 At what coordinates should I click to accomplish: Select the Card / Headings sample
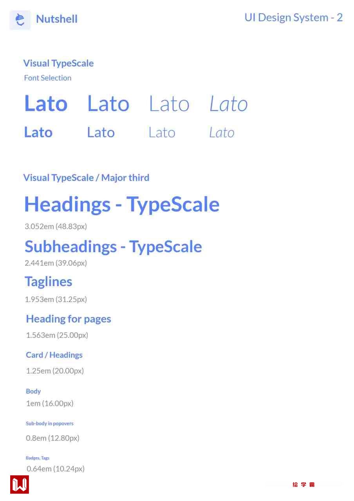point(54,355)
